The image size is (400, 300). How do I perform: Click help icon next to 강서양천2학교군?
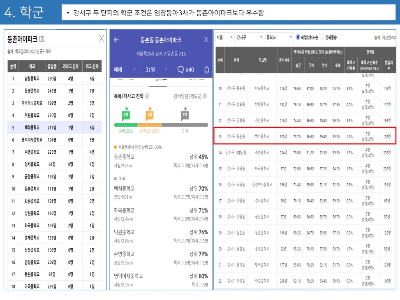(x=205, y=96)
